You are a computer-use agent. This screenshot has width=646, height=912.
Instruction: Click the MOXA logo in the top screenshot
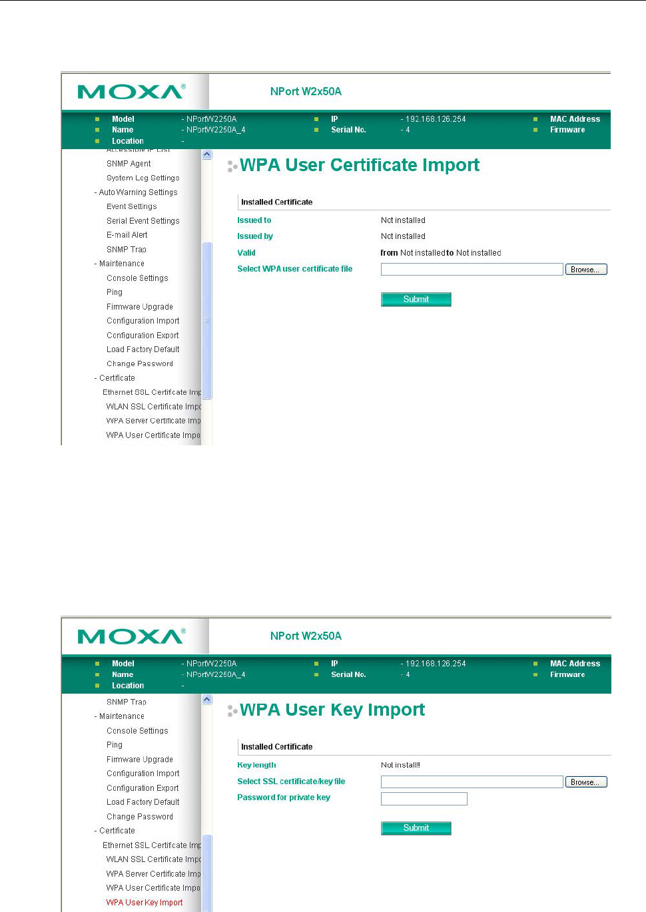pos(131,91)
